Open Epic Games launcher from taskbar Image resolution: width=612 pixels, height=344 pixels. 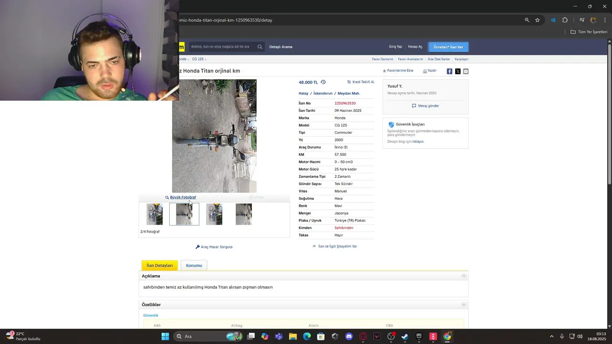pyautogui.click(x=419, y=336)
